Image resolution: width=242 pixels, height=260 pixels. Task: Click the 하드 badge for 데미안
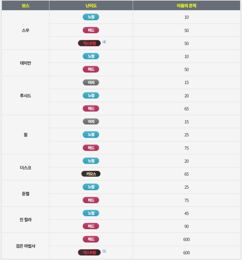point(91,69)
